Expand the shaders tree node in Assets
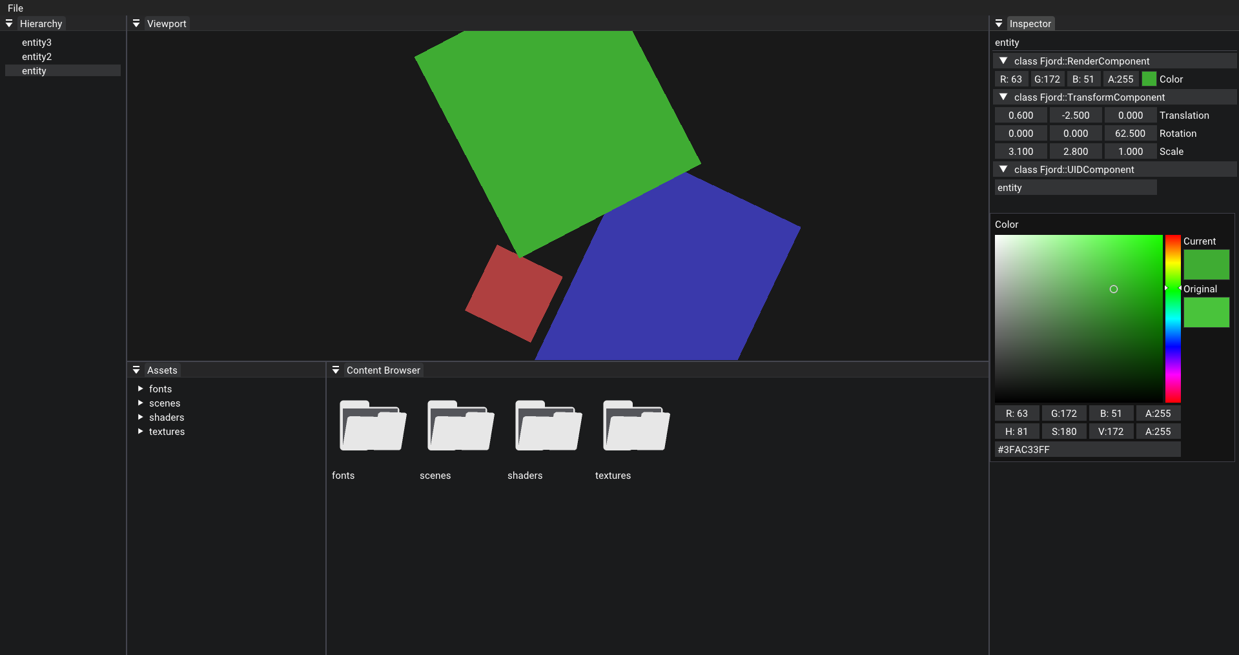This screenshot has width=1239, height=655. (140, 418)
